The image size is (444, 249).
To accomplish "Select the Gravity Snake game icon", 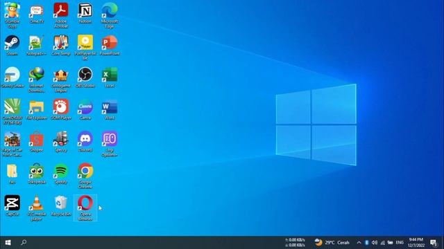I will [x=12, y=77].
